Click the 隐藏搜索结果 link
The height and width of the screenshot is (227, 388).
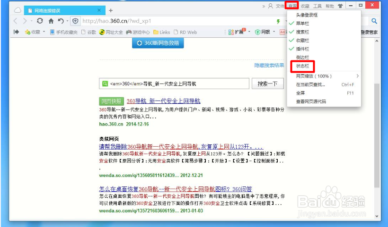tap(269, 66)
